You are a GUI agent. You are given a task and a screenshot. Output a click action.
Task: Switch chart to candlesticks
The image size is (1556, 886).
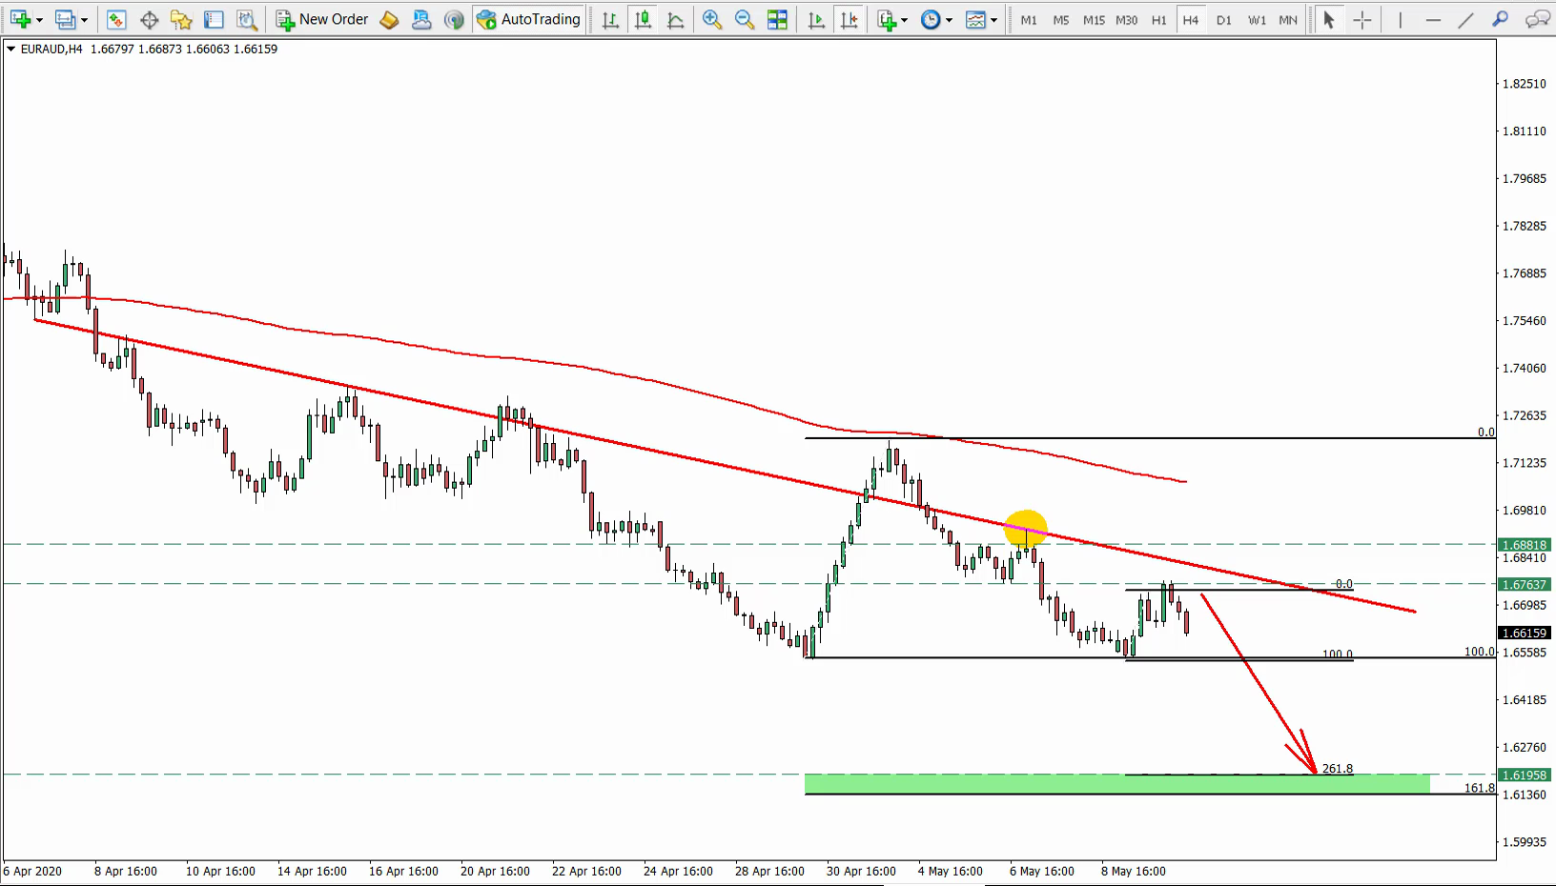point(643,19)
